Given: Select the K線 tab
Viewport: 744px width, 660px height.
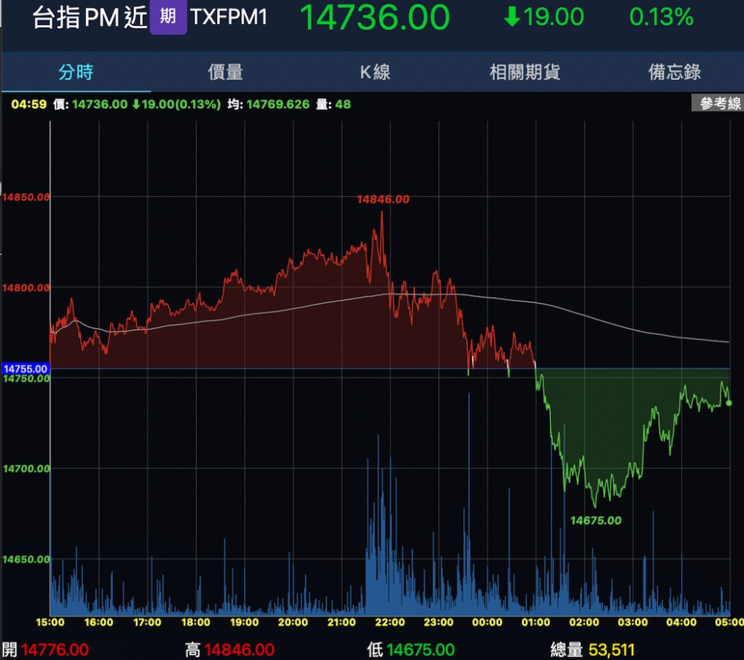Looking at the screenshot, I should [x=375, y=72].
